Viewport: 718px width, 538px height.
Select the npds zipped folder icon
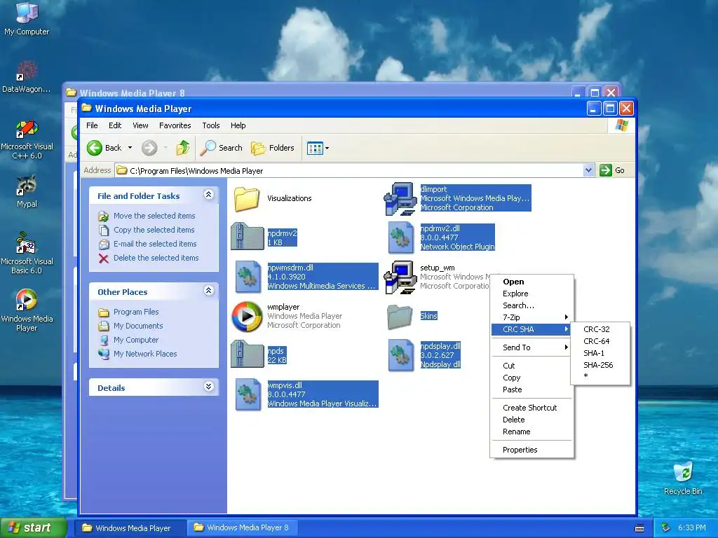248,354
